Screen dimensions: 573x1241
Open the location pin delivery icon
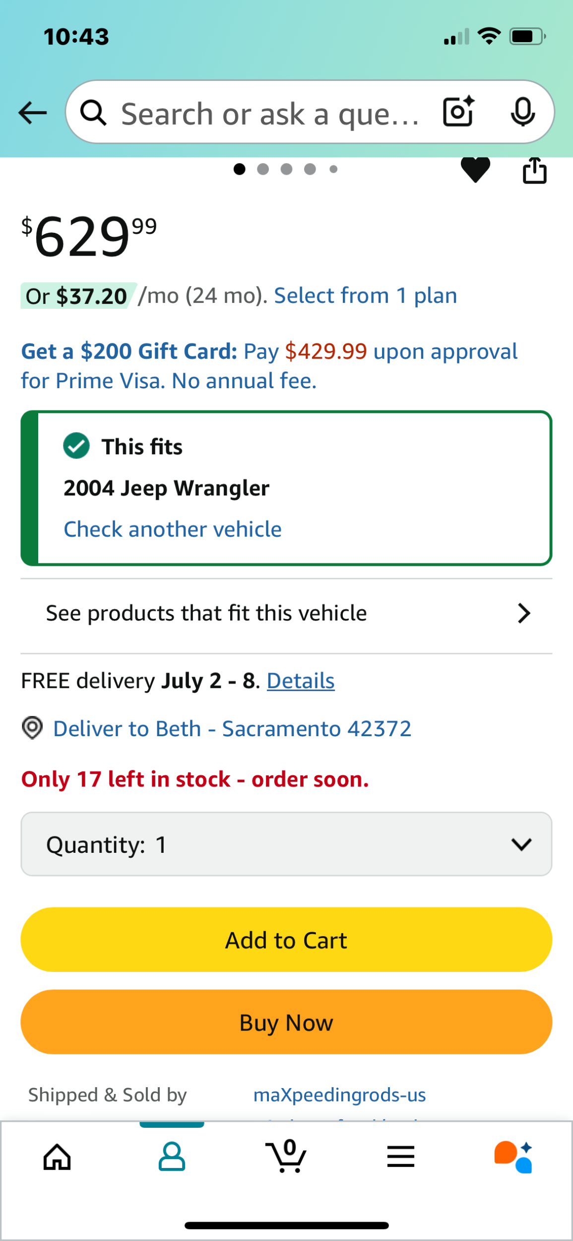point(33,728)
